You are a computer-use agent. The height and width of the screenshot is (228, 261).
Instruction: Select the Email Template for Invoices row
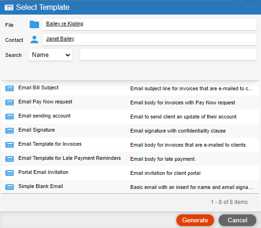point(130,145)
